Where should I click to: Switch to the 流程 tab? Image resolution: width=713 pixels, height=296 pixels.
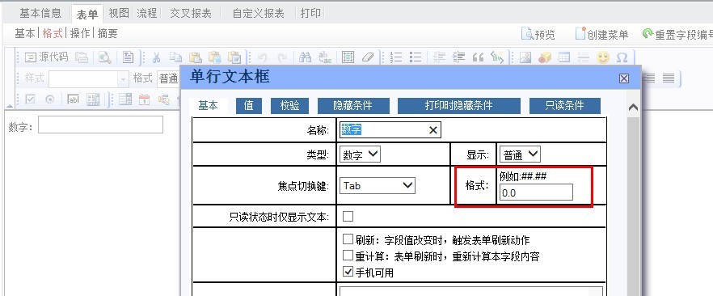tap(147, 13)
